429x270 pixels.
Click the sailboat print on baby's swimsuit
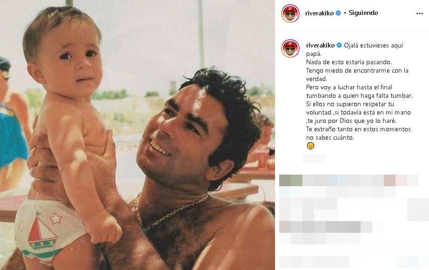[x=41, y=230]
